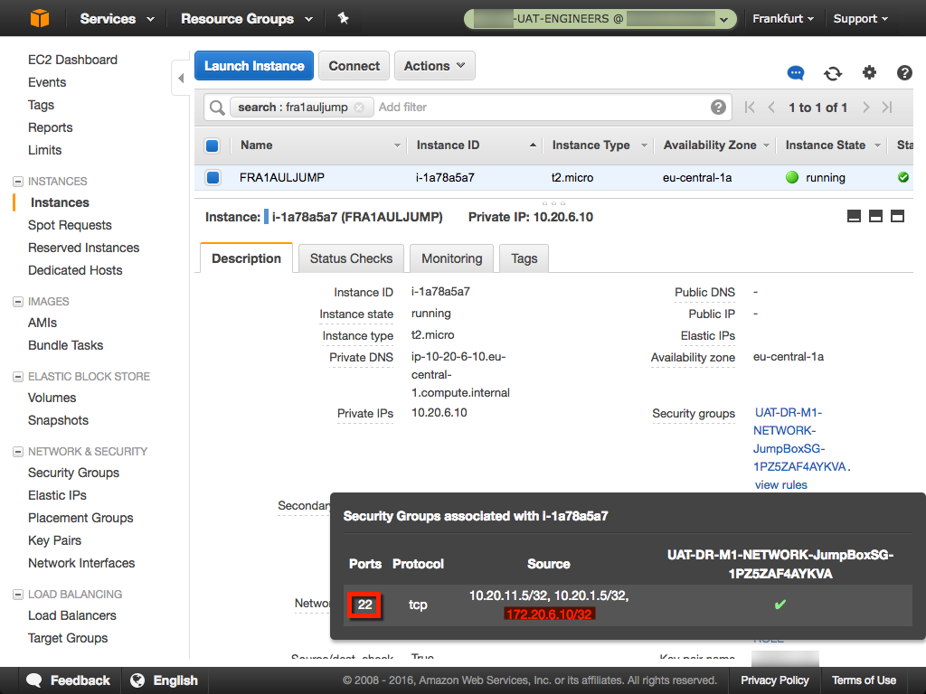The width and height of the screenshot is (926, 694).
Task: Click the Feedback speech bubble in footer
Action: coord(34,680)
